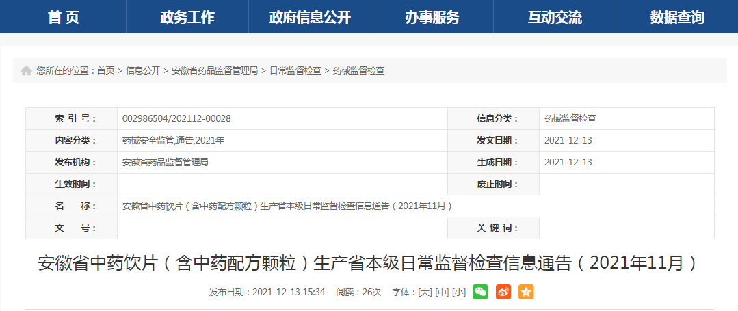
Task: Go to 首页 breadcrumb link
Action: (106, 71)
